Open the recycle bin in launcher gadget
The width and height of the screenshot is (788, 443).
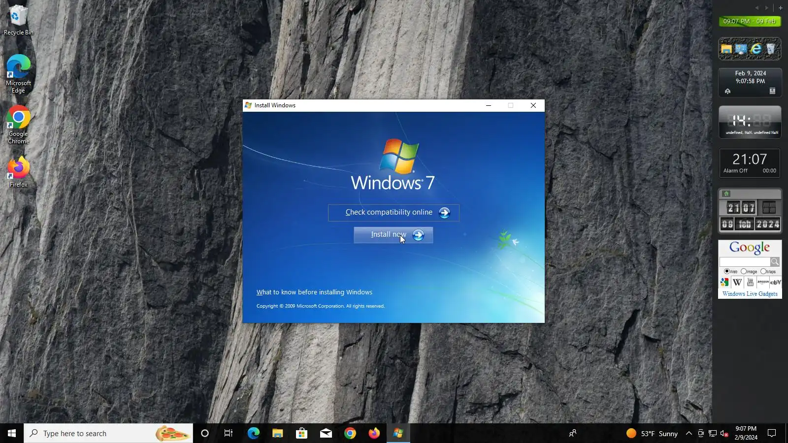771,49
